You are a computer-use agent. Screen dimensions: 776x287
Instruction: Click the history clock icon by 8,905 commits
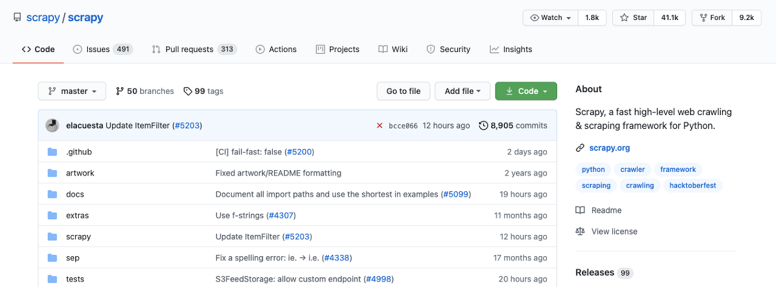click(x=483, y=125)
